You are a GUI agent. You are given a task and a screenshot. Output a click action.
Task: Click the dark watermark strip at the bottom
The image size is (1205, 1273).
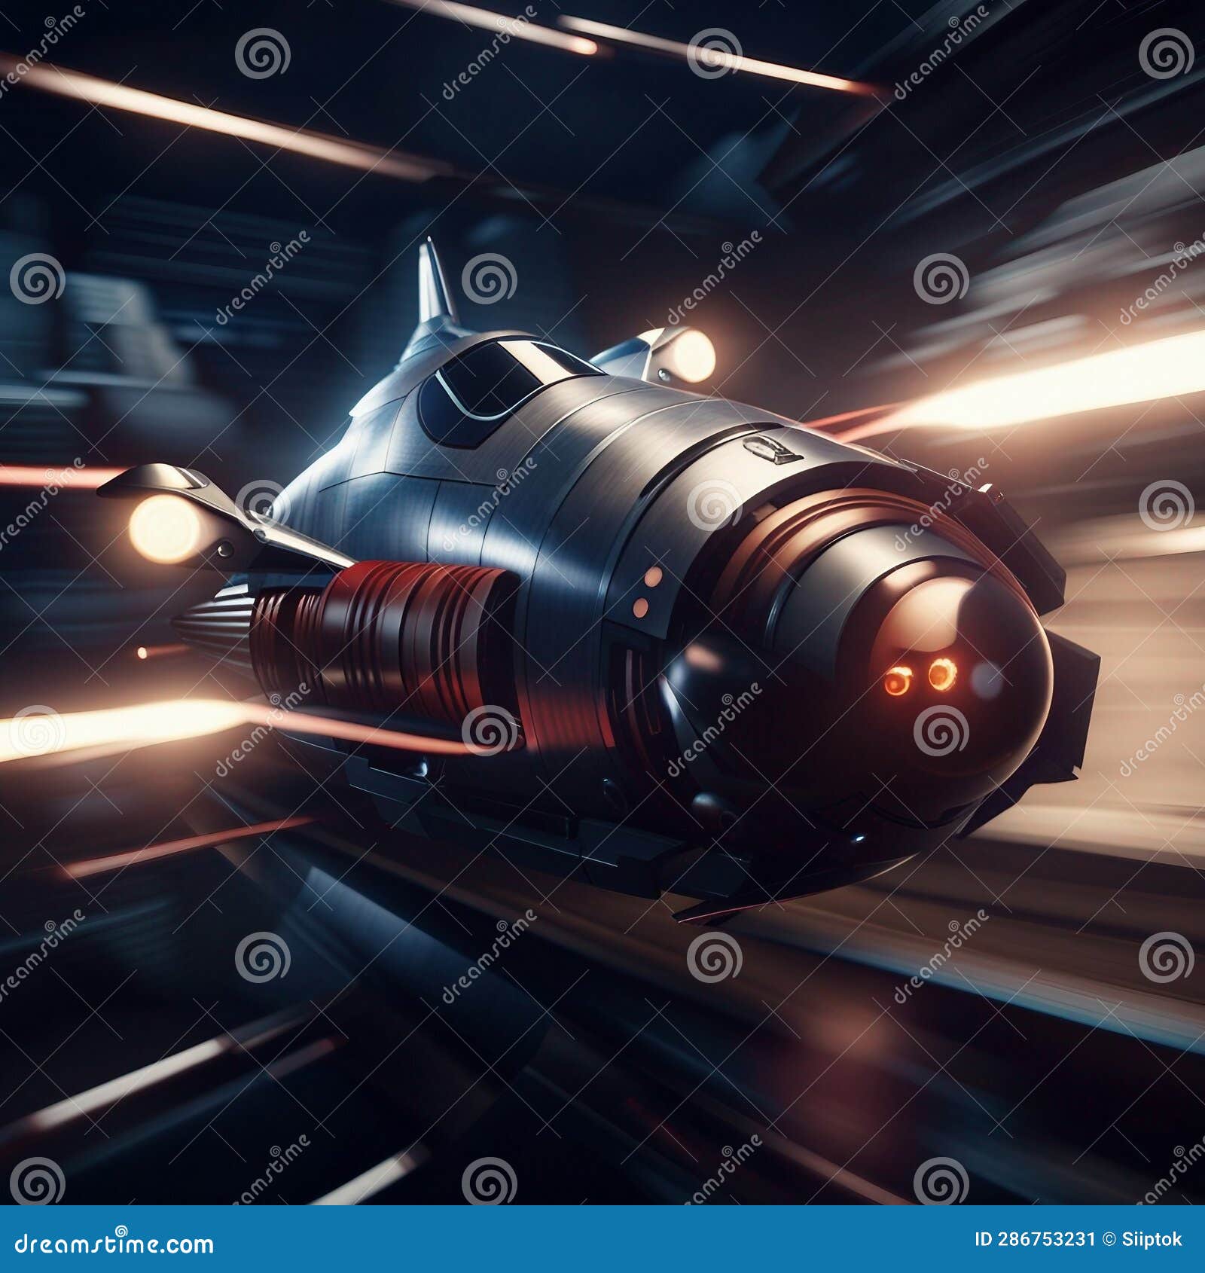pos(602,1240)
